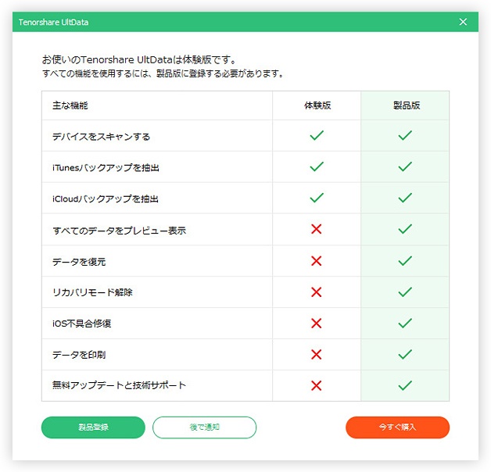Click the green checkmark for 無料アップデートと技術サポート

point(405,385)
